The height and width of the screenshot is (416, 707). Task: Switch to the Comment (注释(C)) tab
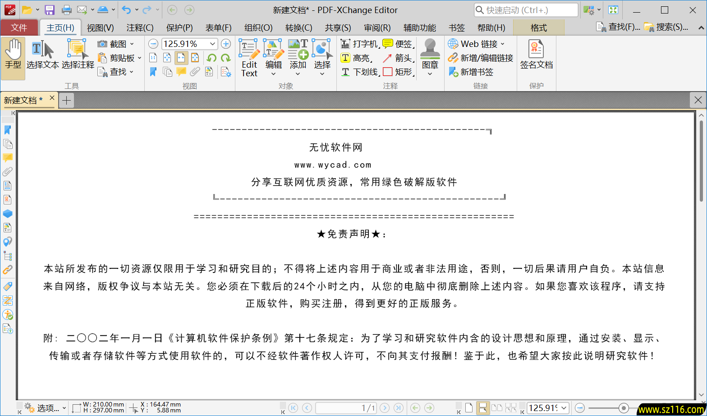pyautogui.click(x=140, y=28)
